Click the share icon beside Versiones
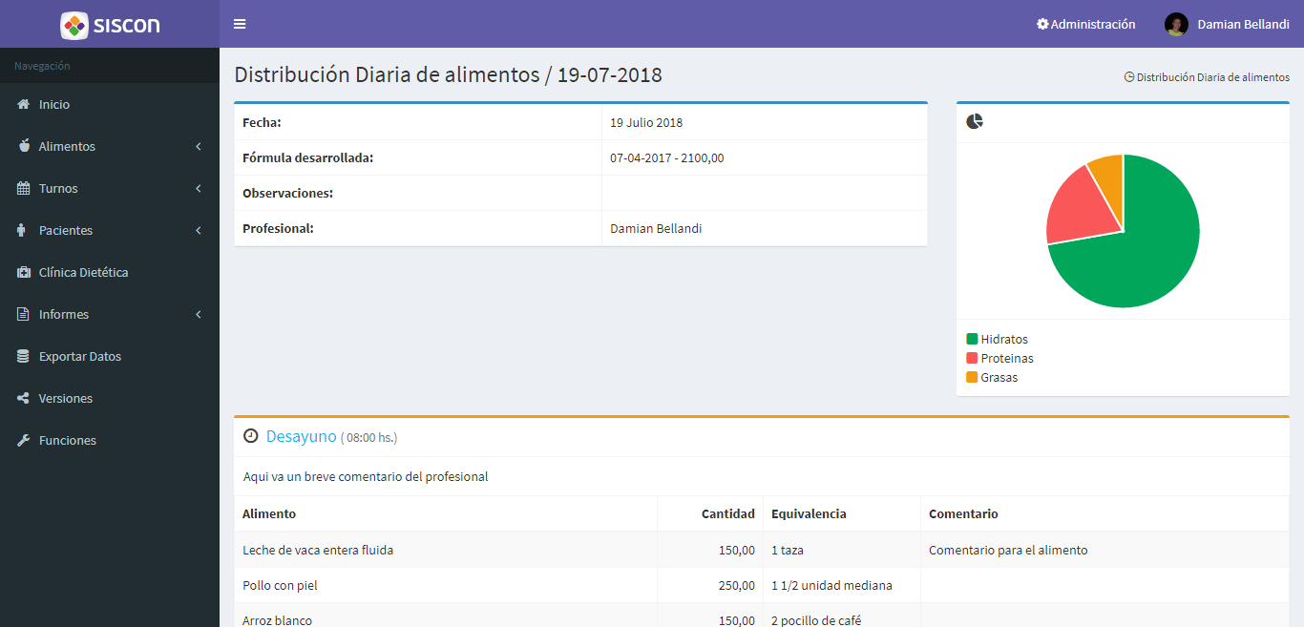Image resolution: width=1304 pixels, height=627 pixels. click(x=24, y=398)
